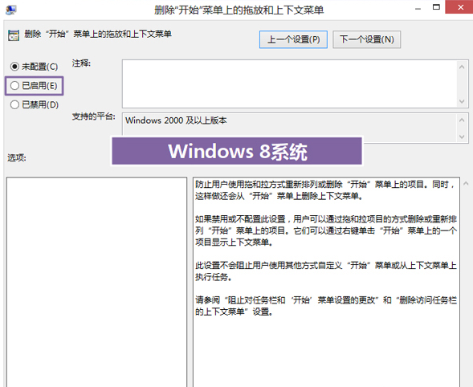Click the policy setting icon beside the heading
The image size is (473, 387).
click(14, 35)
